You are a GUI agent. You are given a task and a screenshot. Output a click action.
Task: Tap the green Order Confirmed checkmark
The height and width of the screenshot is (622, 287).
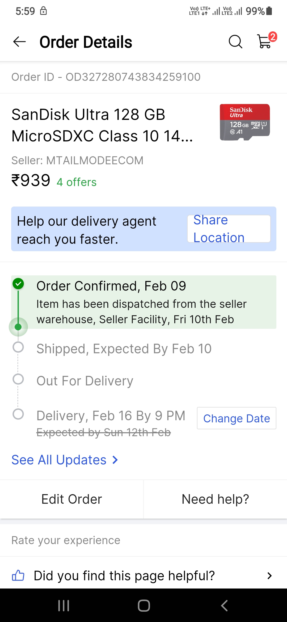click(x=18, y=284)
